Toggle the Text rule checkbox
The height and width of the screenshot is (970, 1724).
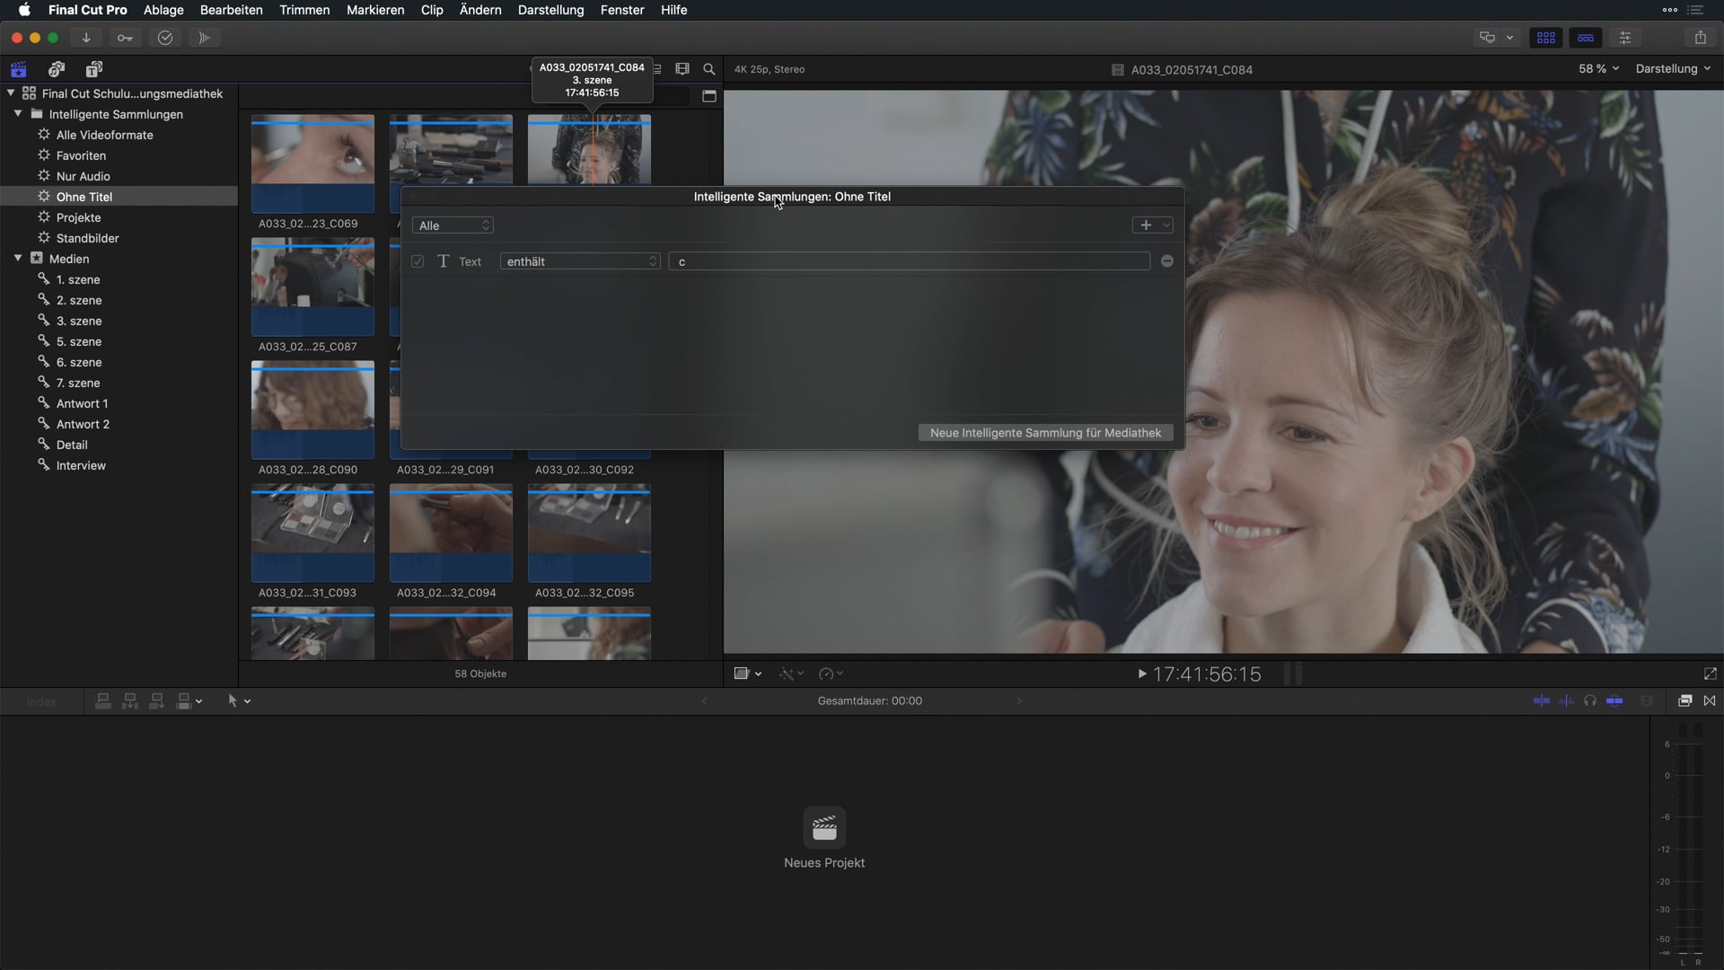pos(418,261)
